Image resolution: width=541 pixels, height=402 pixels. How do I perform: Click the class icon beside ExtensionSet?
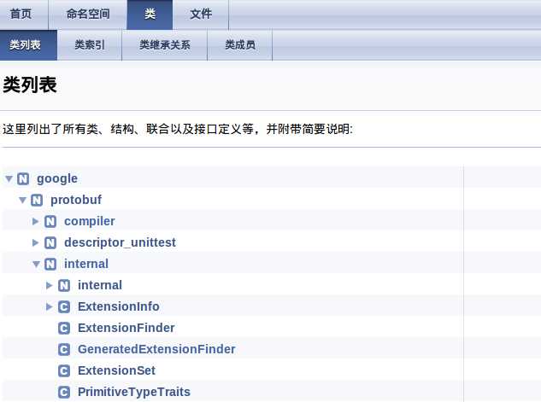click(x=64, y=371)
